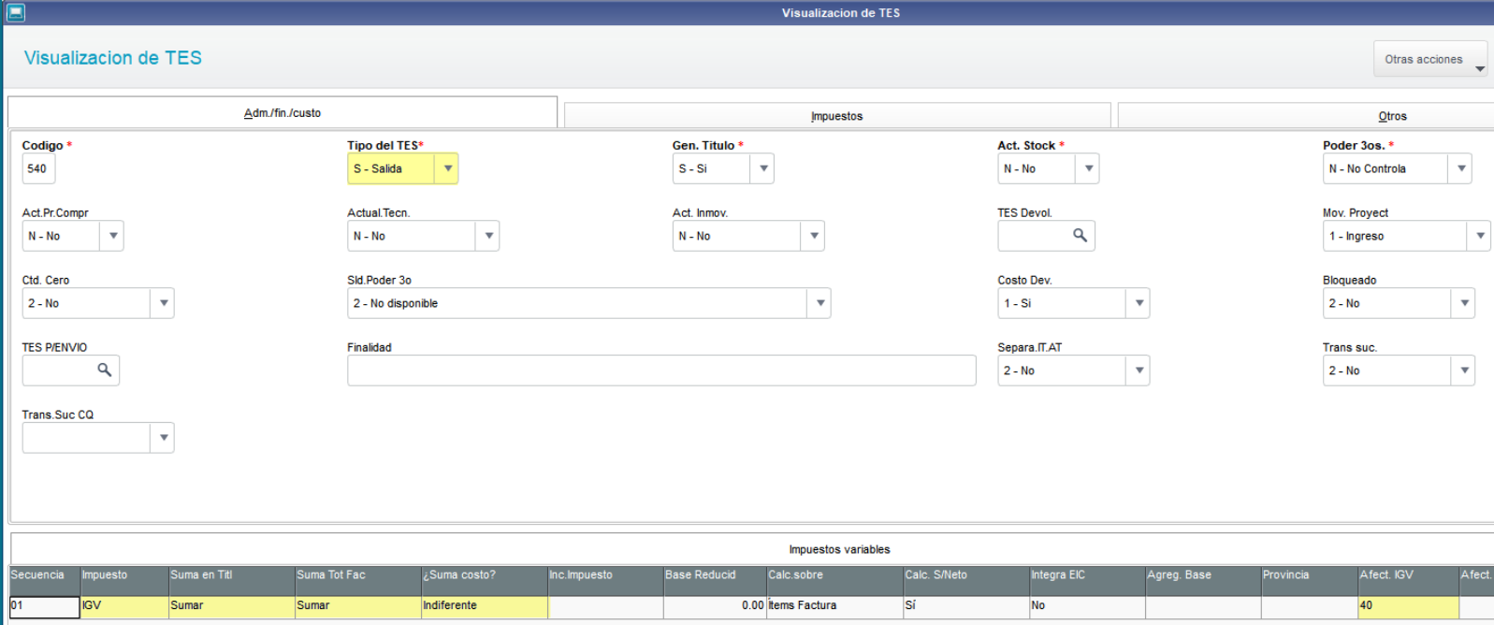Select the No cell under Integra EIC

(x=1087, y=606)
